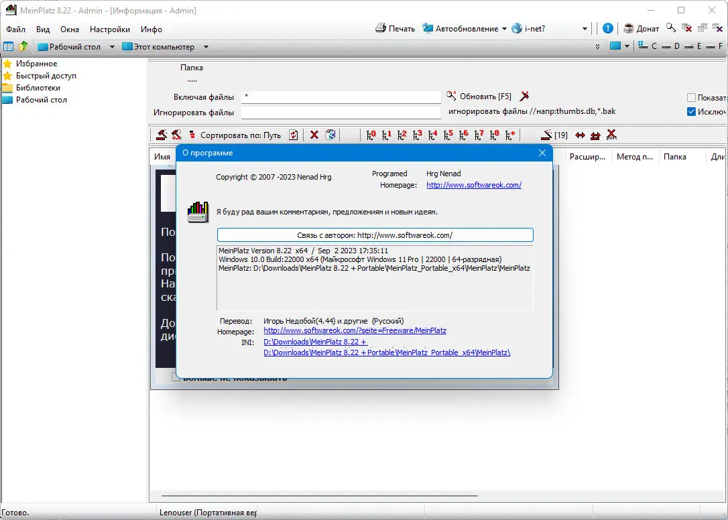Click the second hammer icon in list toolbar
The width and height of the screenshot is (728, 520).
pyautogui.click(x=176, y=135)
